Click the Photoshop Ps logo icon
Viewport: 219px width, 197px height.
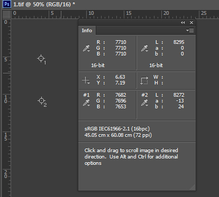pyautogui.click(x=7, y=4)
